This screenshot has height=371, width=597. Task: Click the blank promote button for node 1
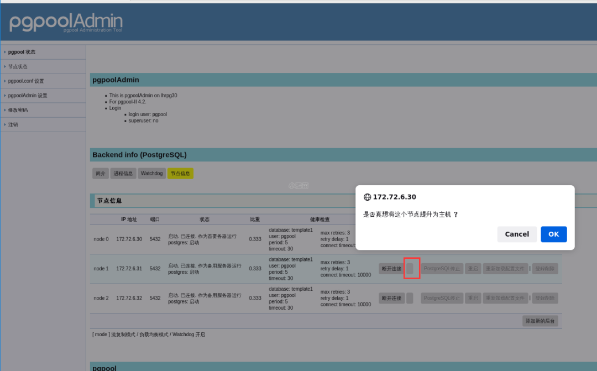coord(410,269)
